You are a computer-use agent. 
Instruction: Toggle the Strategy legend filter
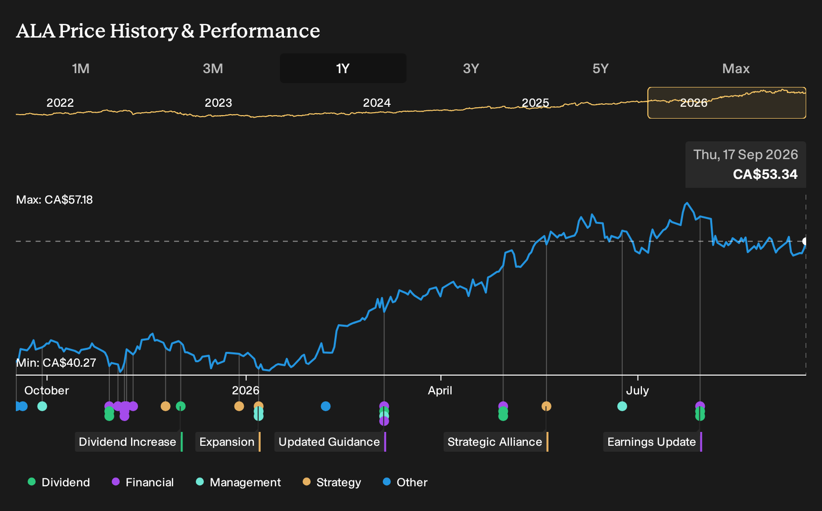pyautogui.click(x=332, y=482)
